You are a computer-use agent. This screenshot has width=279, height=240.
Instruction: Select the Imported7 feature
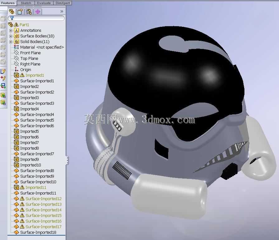[29, 143]
